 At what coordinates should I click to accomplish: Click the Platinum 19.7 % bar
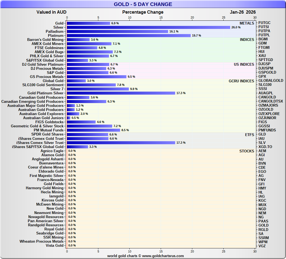click(129, 35)
